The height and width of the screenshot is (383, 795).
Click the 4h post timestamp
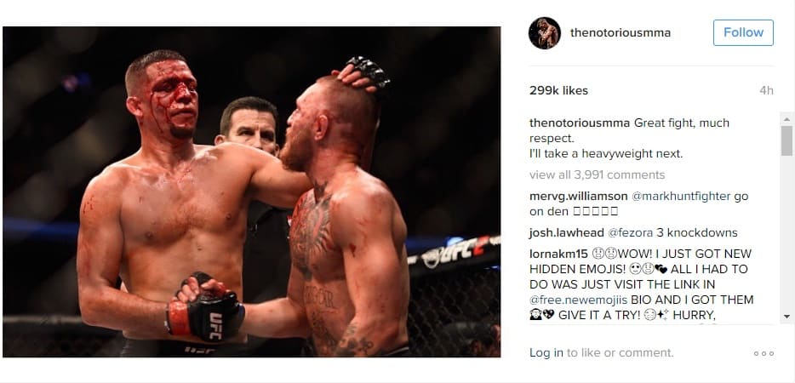point(766,91)
